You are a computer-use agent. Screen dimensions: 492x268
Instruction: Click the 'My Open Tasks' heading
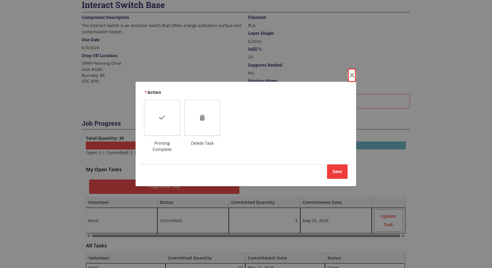104,169
